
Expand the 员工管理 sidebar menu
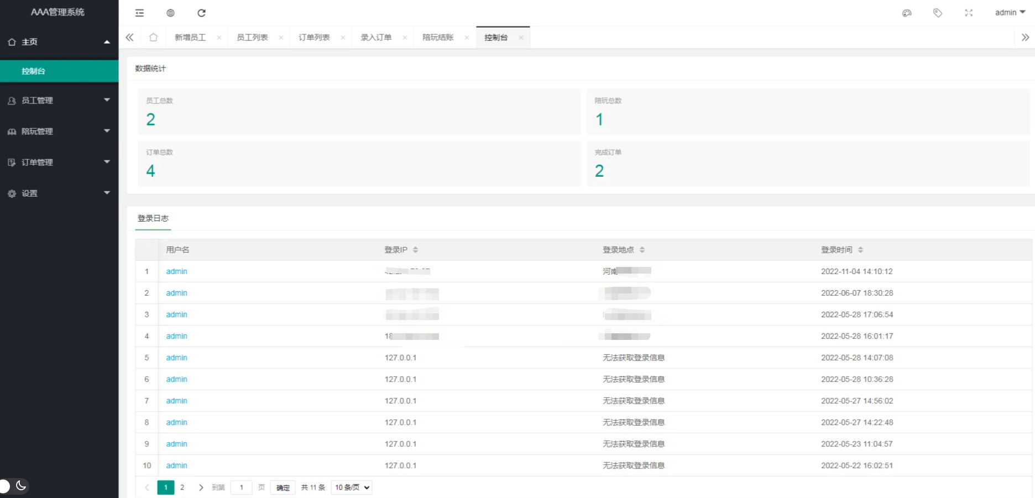coord(59,101)
